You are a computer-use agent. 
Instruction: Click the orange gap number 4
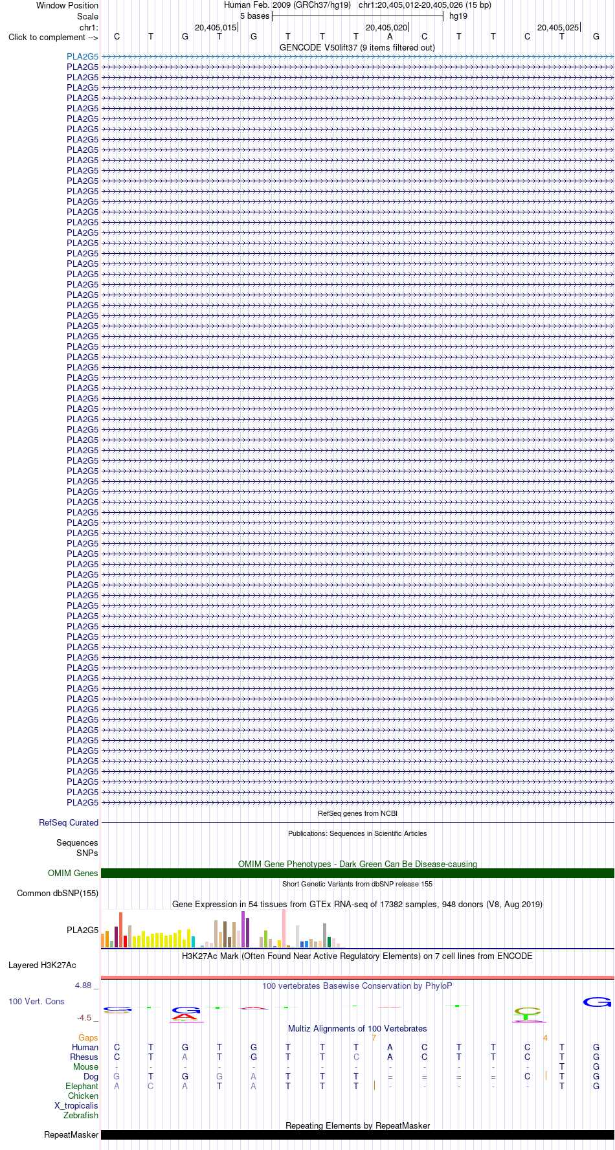[545, 1038]
